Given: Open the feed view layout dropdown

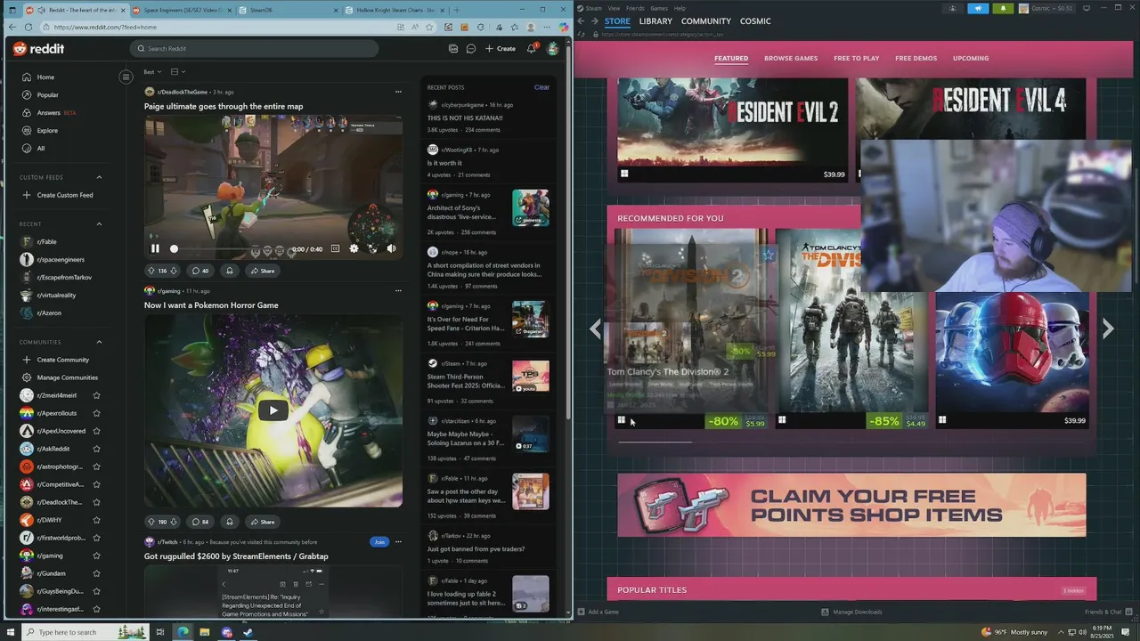Looking at the screenshot, I should click(177, 71).
